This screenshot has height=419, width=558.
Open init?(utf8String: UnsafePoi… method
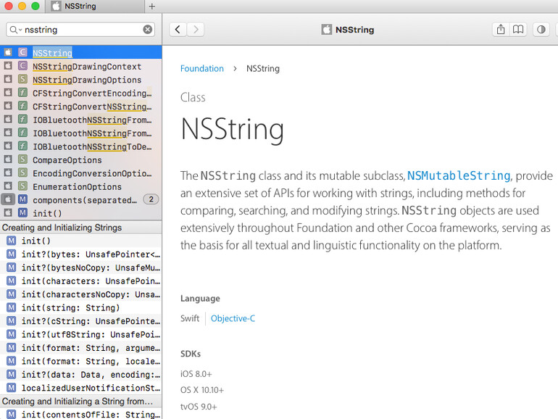point(80,334)
